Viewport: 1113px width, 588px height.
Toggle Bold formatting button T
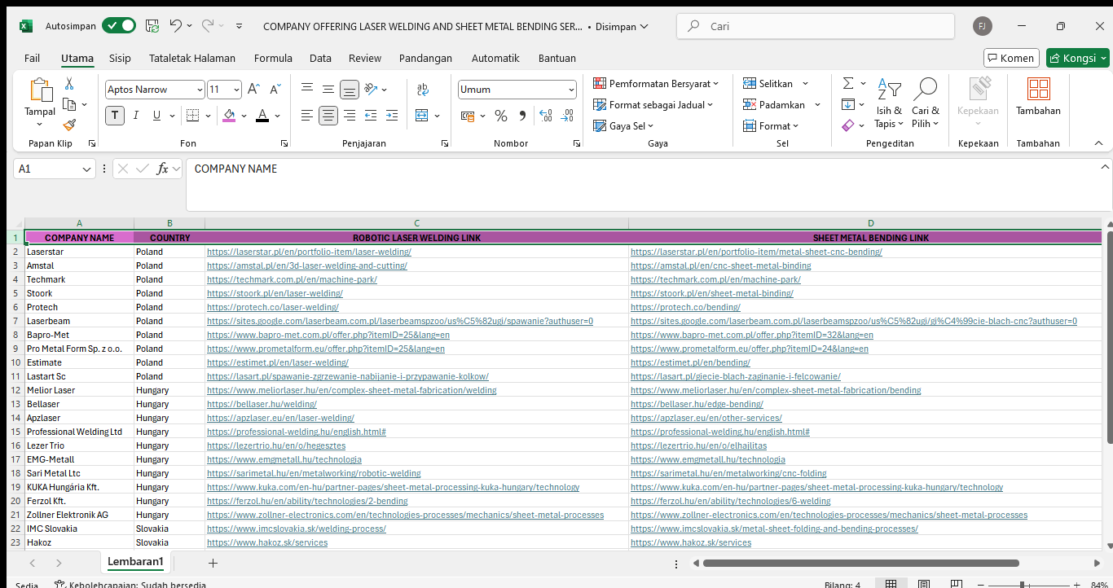115,116
